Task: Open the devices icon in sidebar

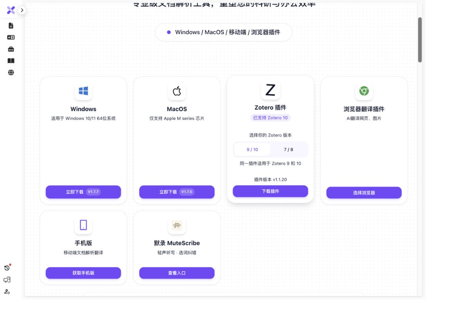Action: 7,280
